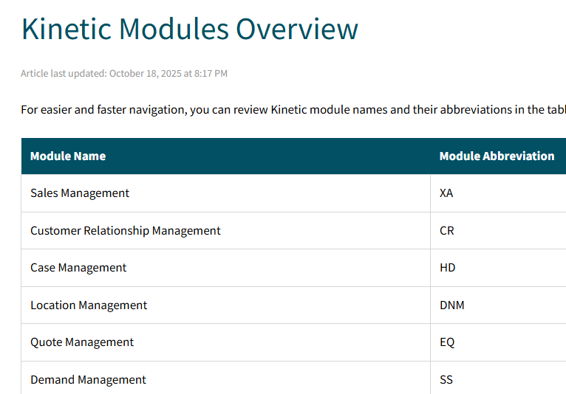Click the DNM abbreviation cell
Screen dimensions: 566x394
point(452,305)
